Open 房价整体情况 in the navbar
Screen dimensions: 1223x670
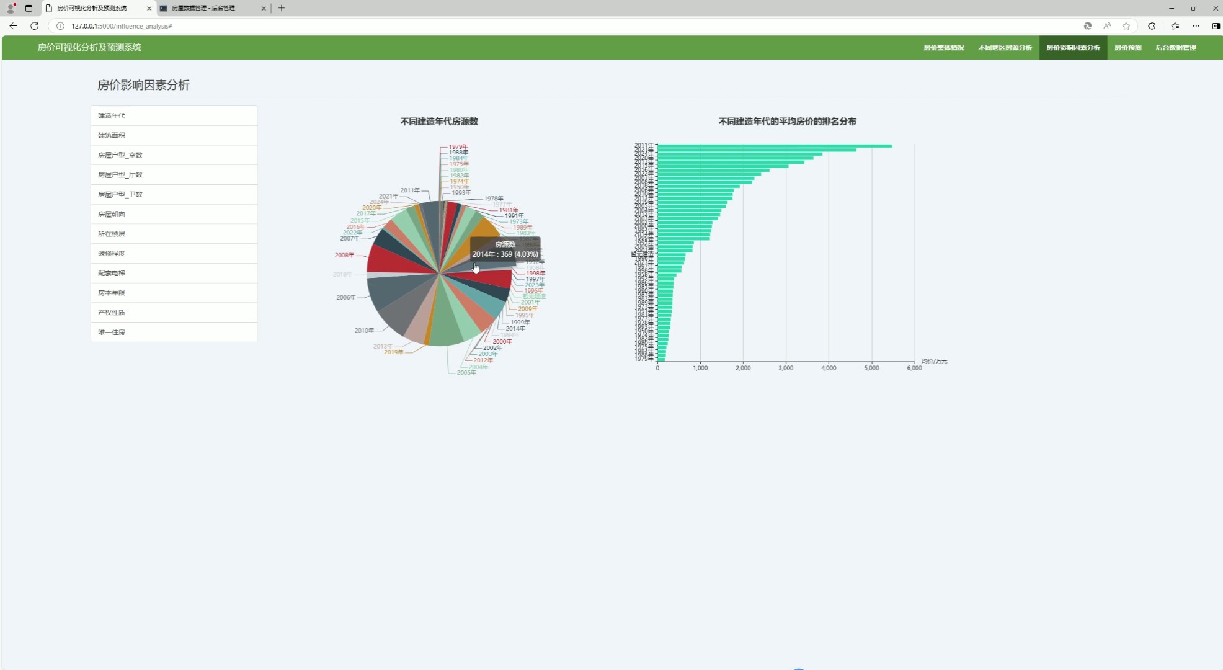pyautogui.click(x=943, y=48)
